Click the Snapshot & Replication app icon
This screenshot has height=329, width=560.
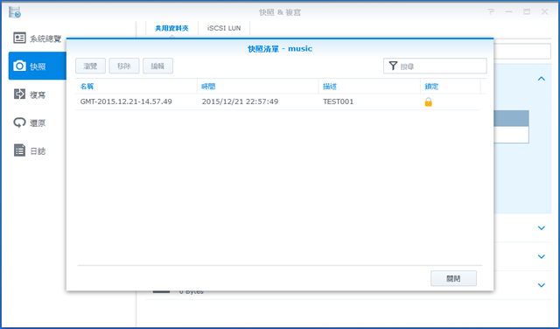click(15, 12)
